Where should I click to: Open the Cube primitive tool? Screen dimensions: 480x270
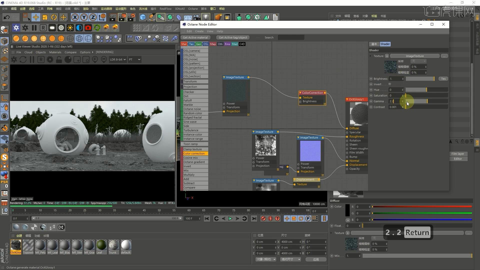coord(143,17)
